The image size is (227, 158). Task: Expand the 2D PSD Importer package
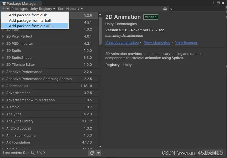click(x=3, y=44)
